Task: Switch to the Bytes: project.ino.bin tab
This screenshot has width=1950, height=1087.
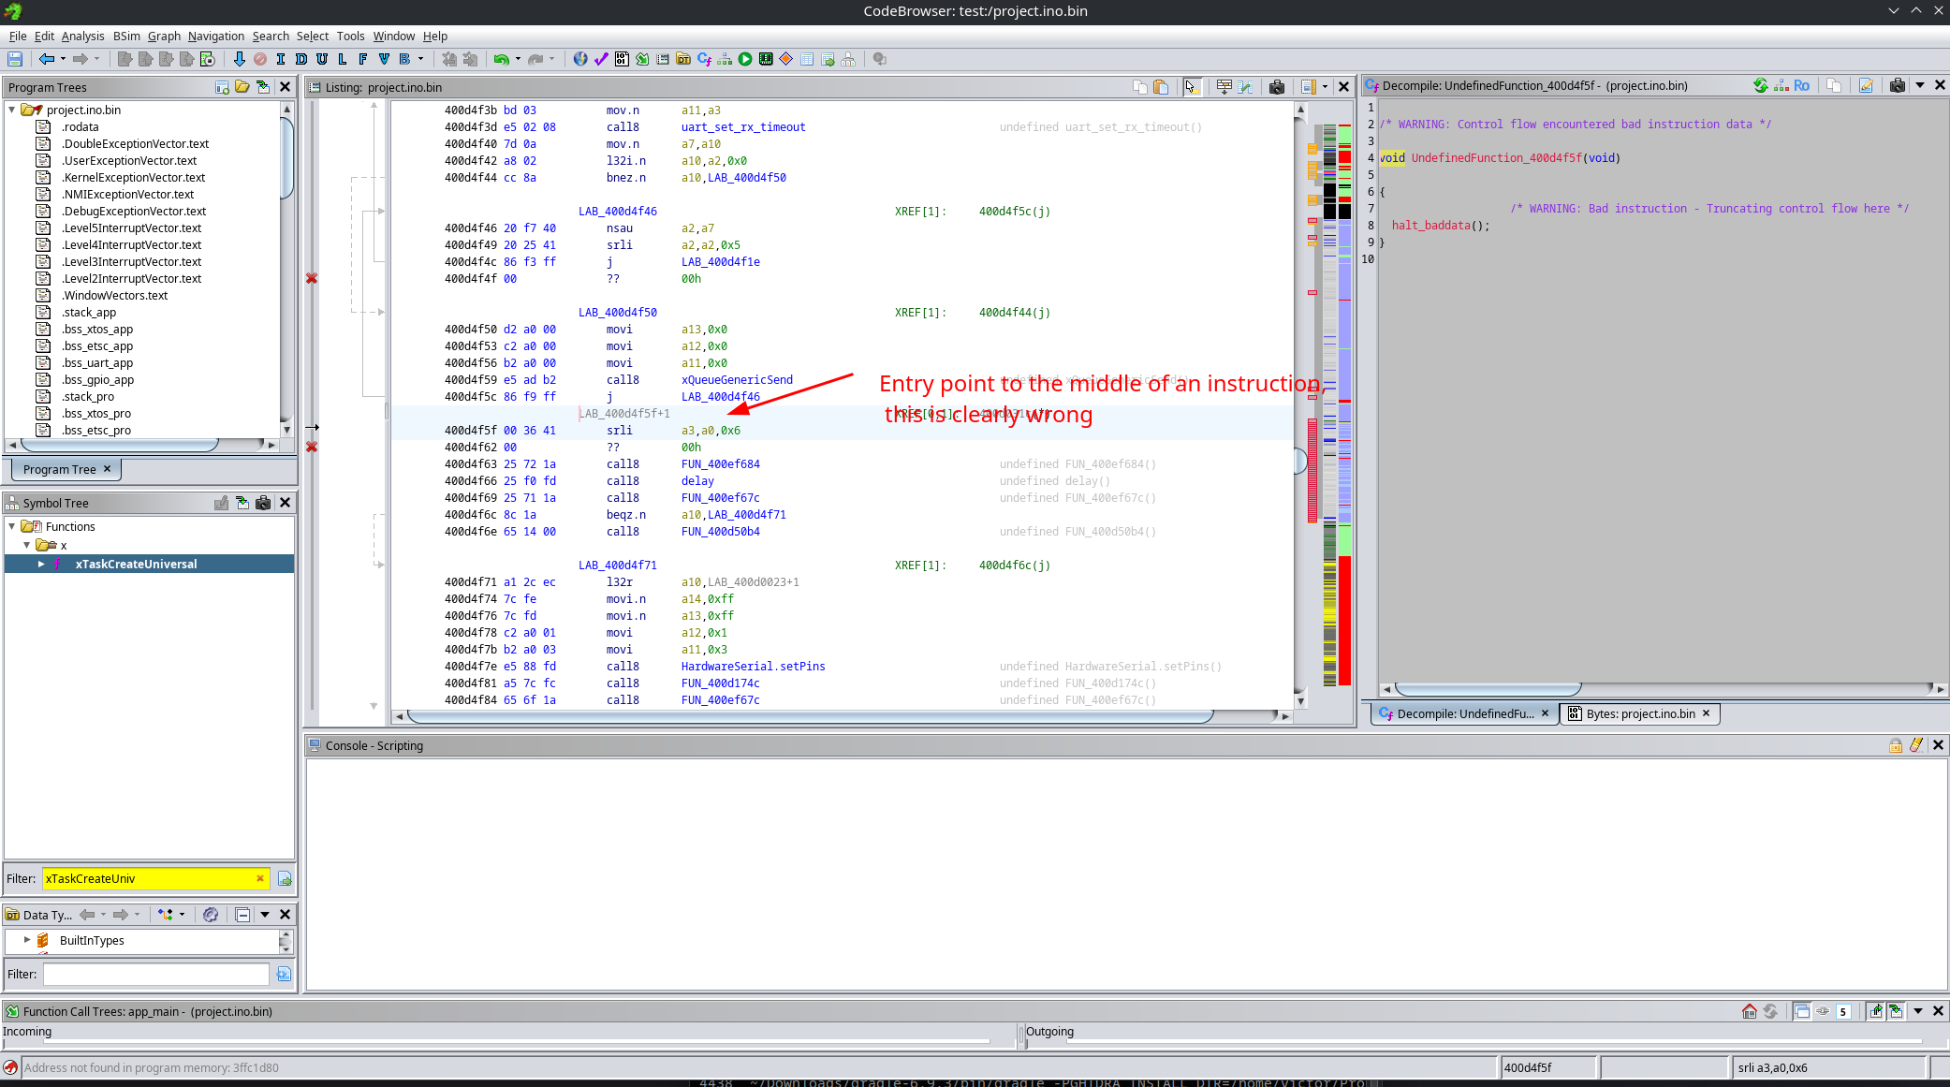Action: click(x=1640, y=713)
